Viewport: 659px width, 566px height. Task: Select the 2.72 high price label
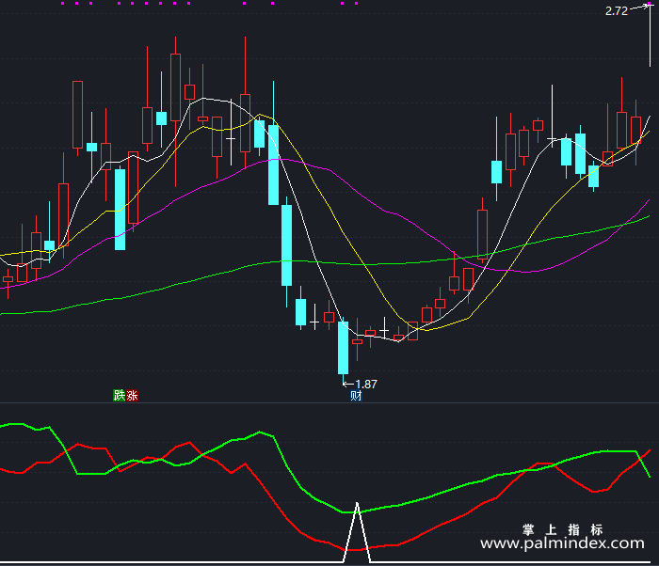tap(617, 11)
